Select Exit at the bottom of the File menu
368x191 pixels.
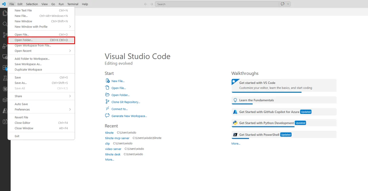tap(41, 136)
